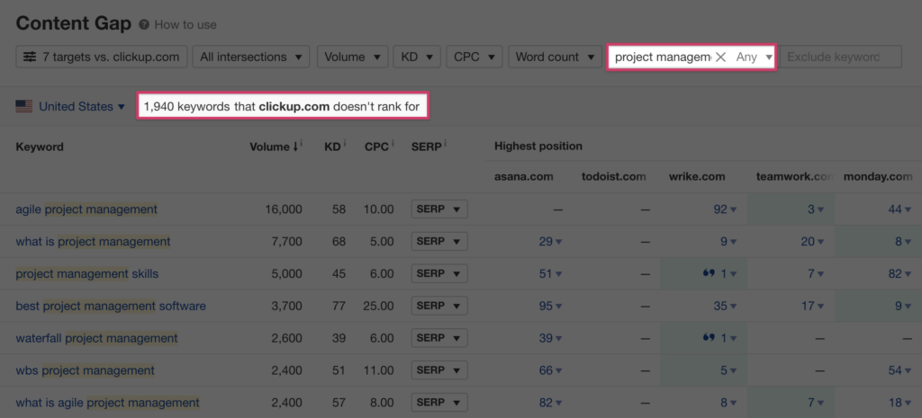Open the How to use help link
Viewport: 922px width, 418px height.
185,24
